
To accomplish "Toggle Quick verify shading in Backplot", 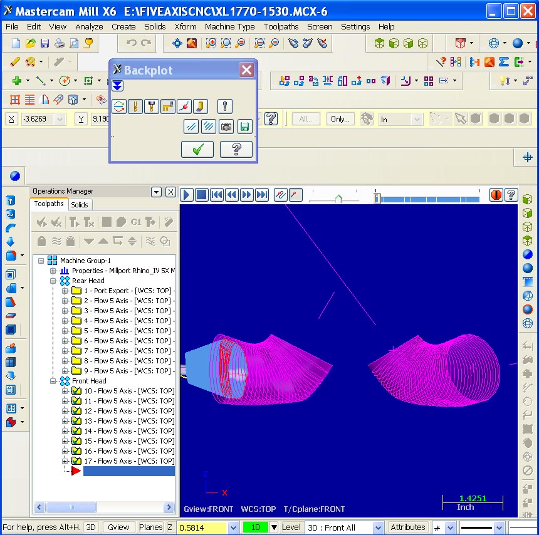I will pos(201,106).
